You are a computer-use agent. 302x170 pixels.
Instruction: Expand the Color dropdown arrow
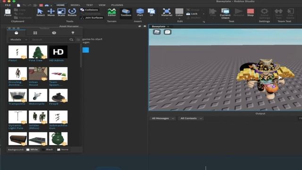click(x=179, y=18)
